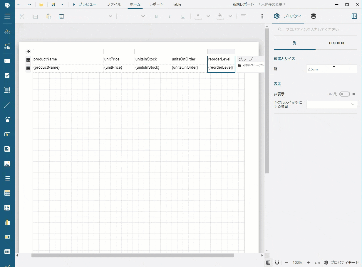Click the zoom out minus button
Screen dimensions: 362x267
[x=286, y=263]
